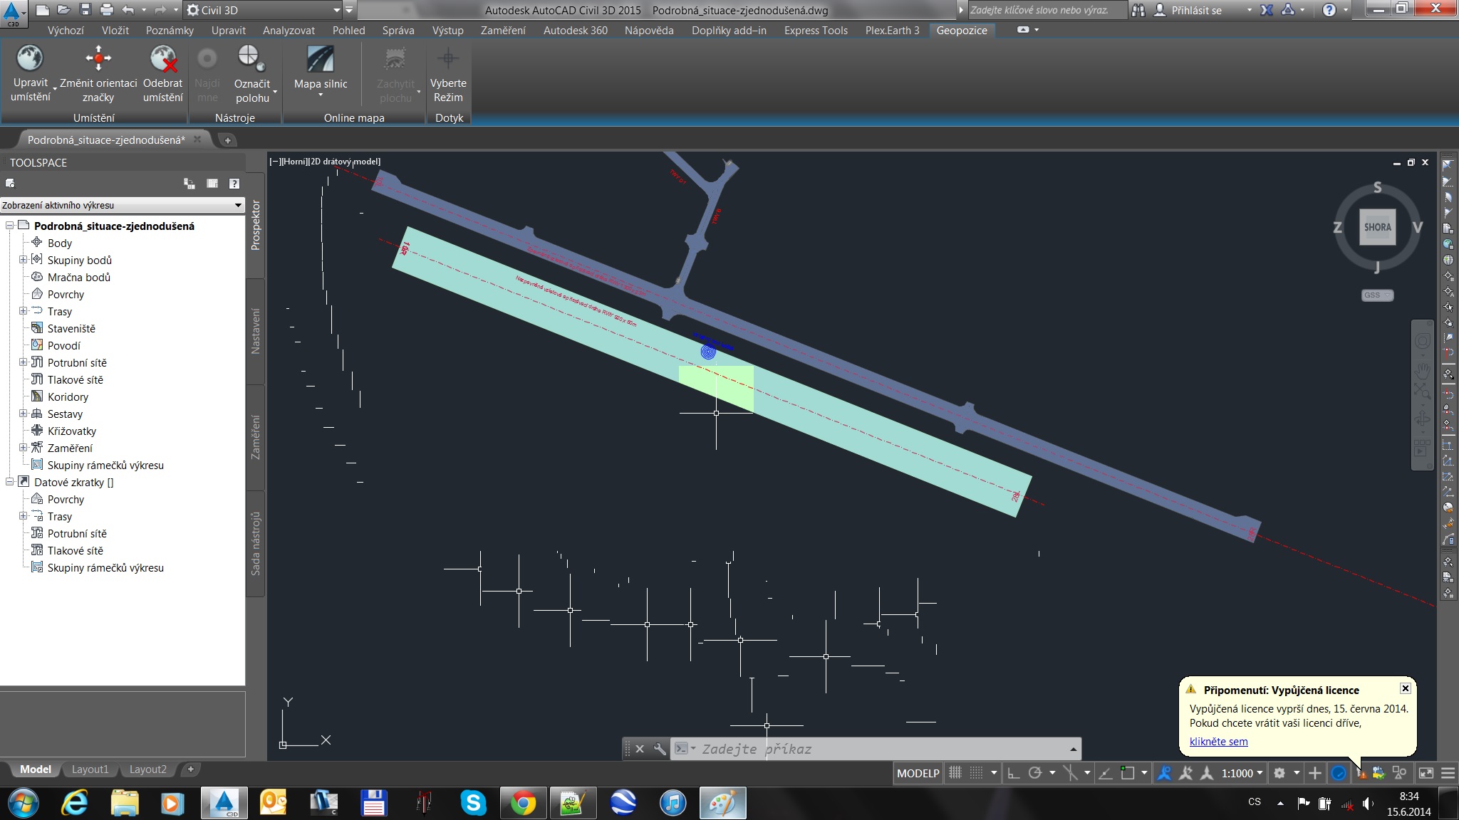Click Odebrat umístění icon
1459x820 pixels.
162,58
